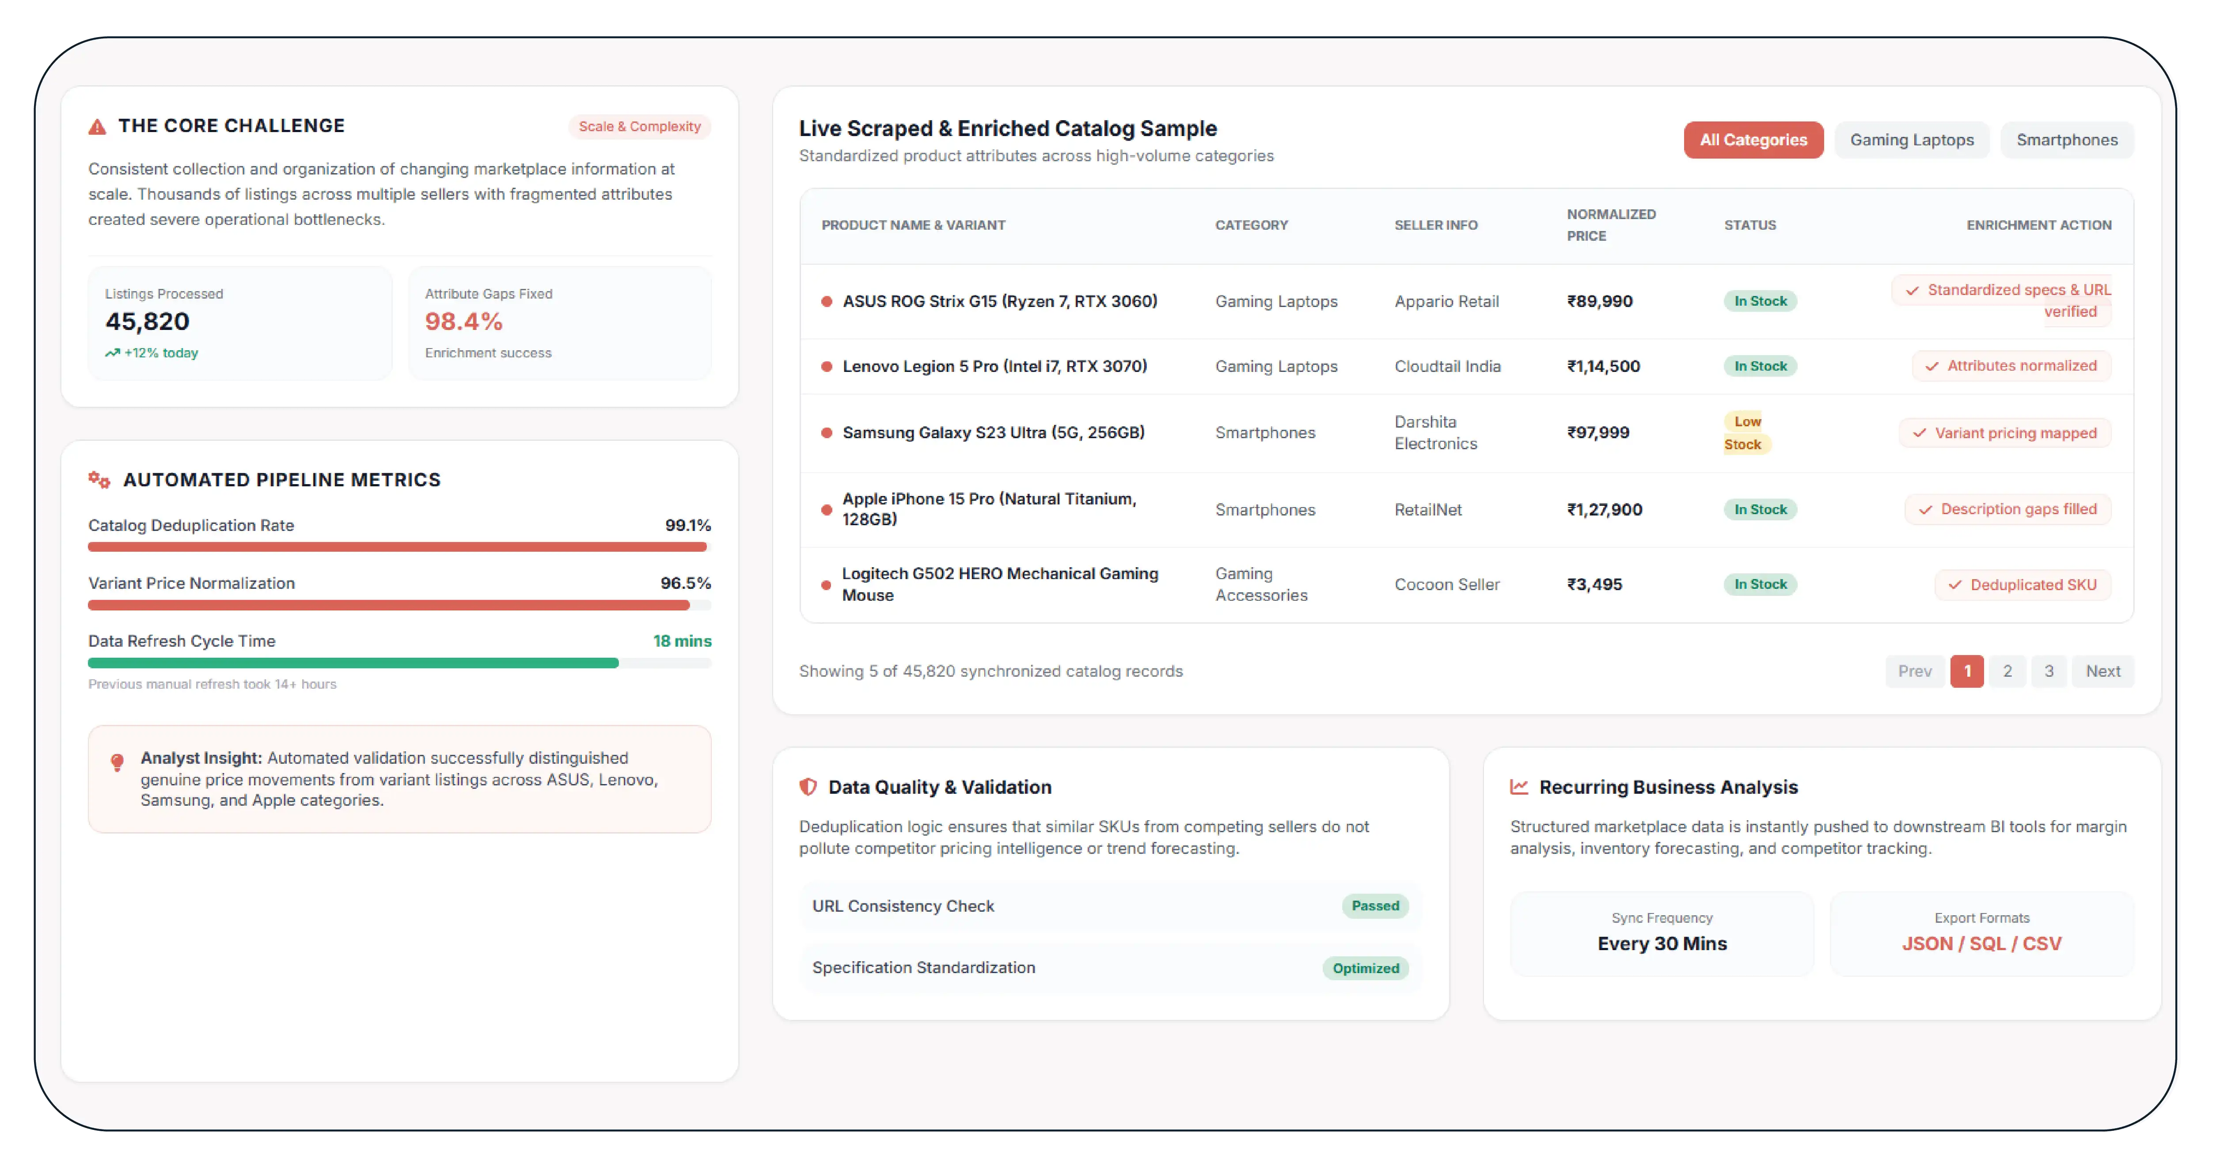Click the Listings Processed 45,820 value

(147, 322)
